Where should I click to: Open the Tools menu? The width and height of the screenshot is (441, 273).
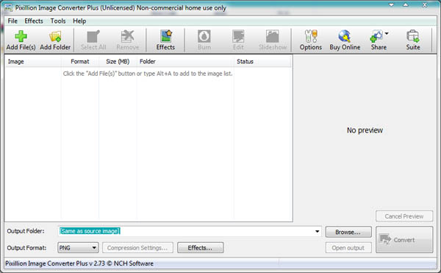(58, 21)
